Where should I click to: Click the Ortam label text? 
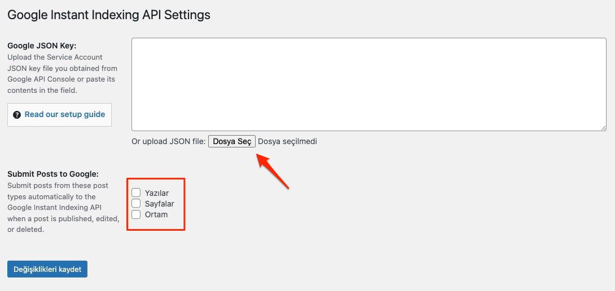pyautogui.click(x=156, y=214)
